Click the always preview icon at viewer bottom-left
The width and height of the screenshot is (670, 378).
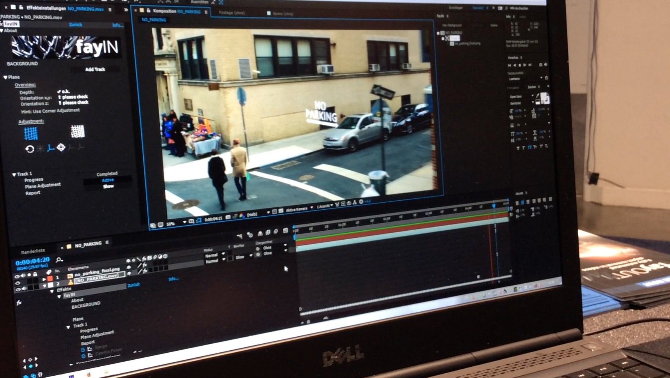pos(153,225)
